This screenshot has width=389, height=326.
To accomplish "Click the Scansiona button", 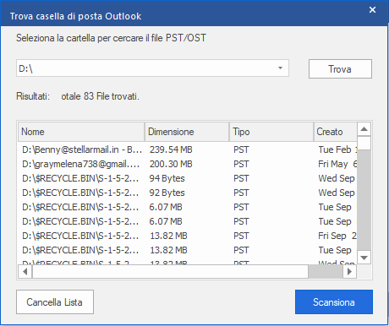I will point(334,302).
